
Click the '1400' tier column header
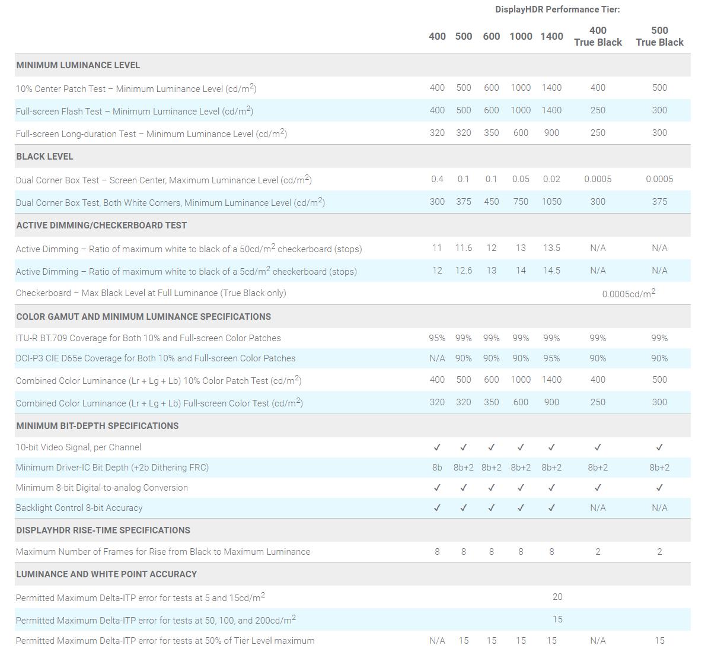pyautogui.click(x=551, y=36)
